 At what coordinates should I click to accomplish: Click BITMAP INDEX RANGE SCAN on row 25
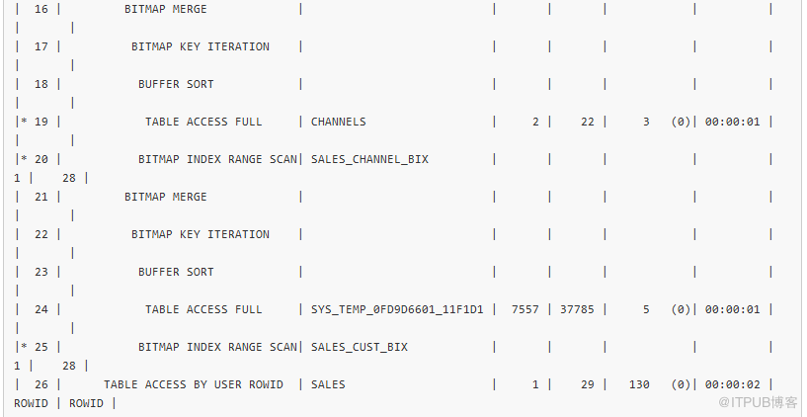tap(217, 347)
